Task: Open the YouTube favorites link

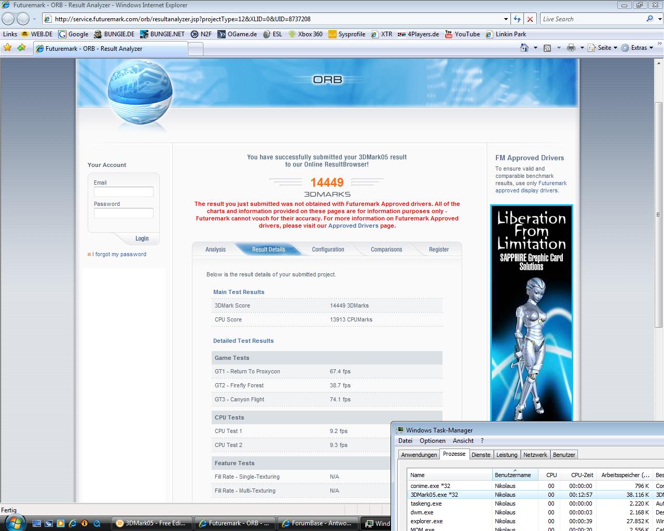Action: [462, 34]
